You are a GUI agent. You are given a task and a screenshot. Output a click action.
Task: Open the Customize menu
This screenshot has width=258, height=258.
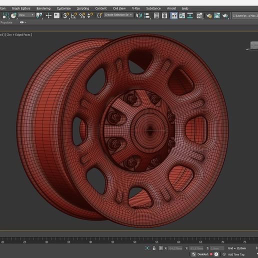click(63, 8)
